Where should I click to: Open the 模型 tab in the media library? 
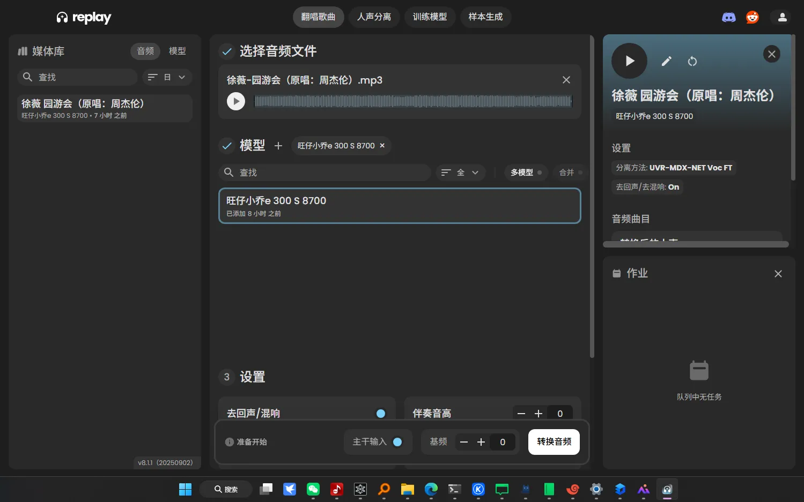click(x=177, y=51)
